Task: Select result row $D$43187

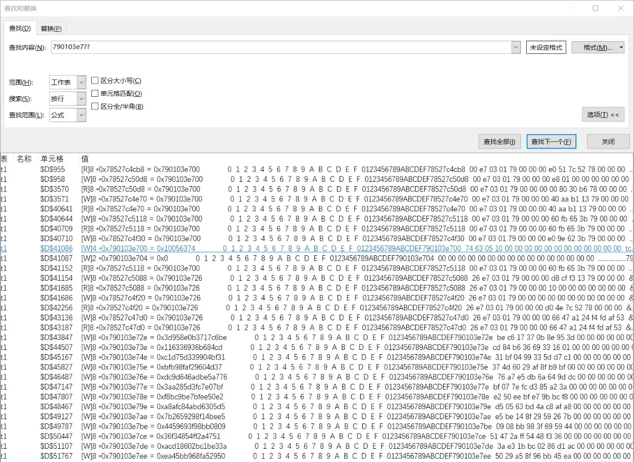Action: pos(316,328)
